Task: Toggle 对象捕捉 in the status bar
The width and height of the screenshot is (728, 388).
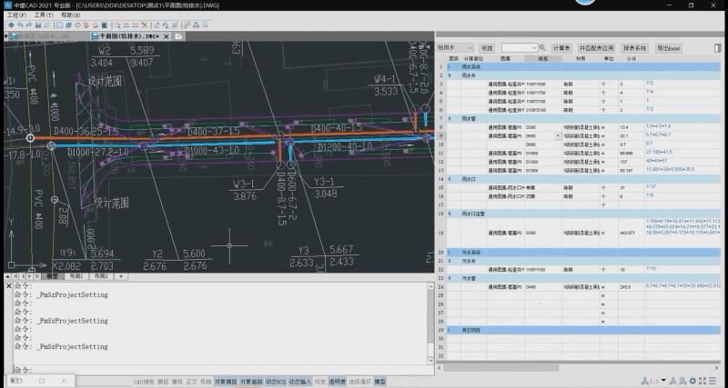Action: pos(225,382)
